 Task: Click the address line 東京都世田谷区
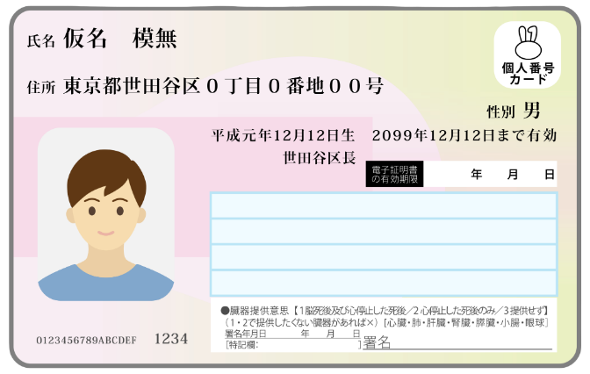[223, 86]
